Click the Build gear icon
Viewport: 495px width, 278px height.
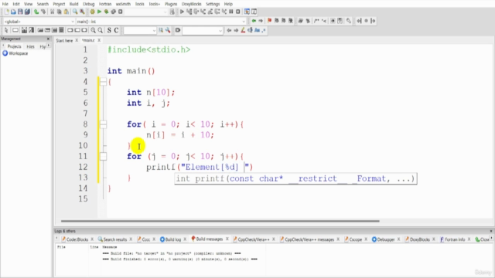pyautogui.click(x=92, y=12)
